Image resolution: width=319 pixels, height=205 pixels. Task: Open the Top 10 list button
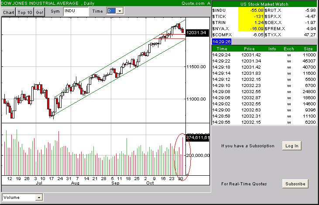(x=25, y=12)
